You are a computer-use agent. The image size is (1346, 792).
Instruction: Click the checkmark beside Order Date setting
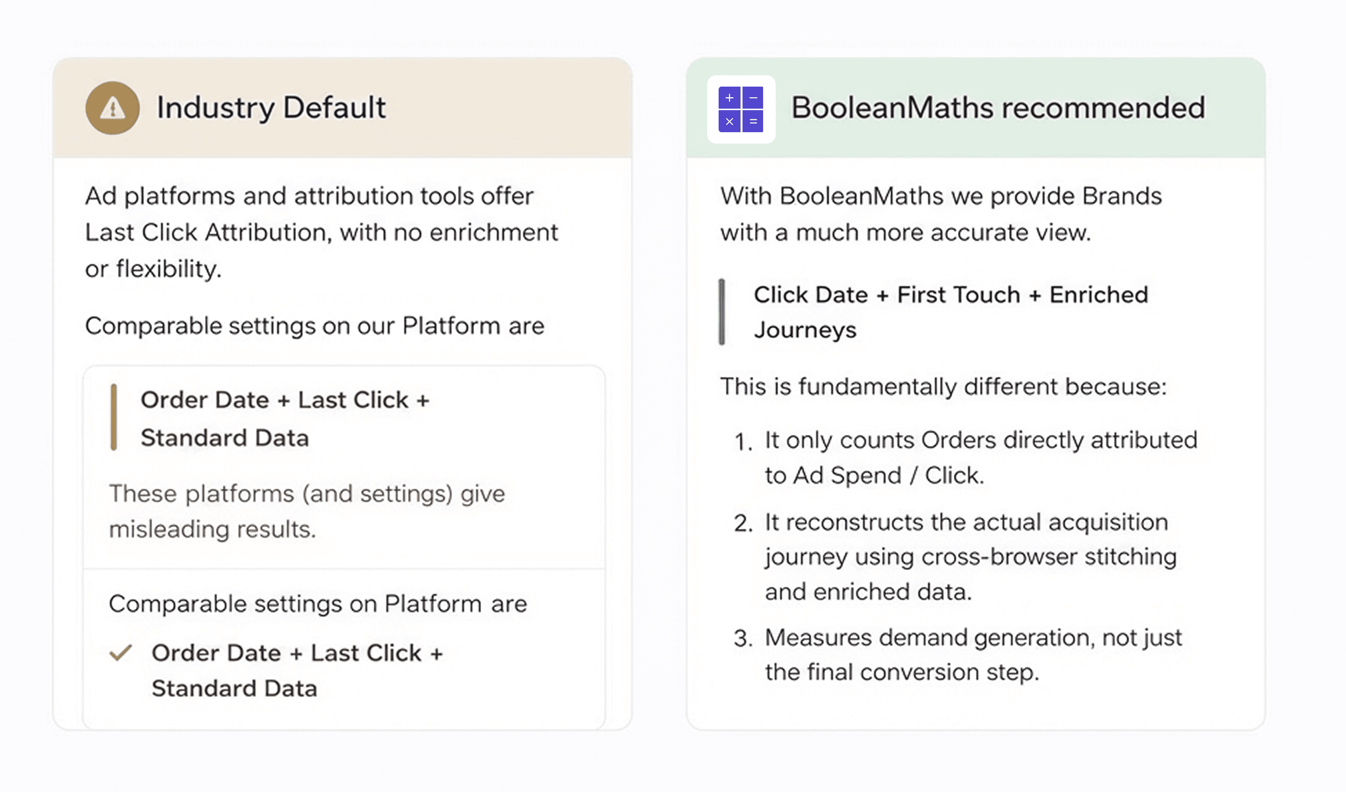(121, 652)
